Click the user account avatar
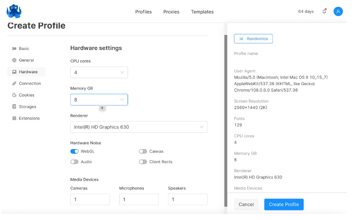Viewport: 357px width, 220px height. (x=338, y=11)
